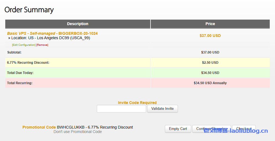Click the Edit Configuration link
Viewport: 275px width, 141px height.
click(x=24, y=45)
